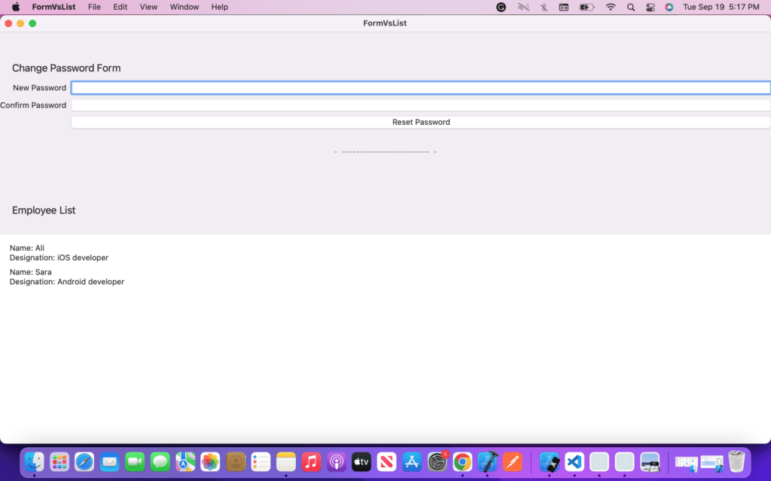The width and height of the screenshot is (771, 481).
Task: Open Xcode from the dock
Action: tap(488, 461)
